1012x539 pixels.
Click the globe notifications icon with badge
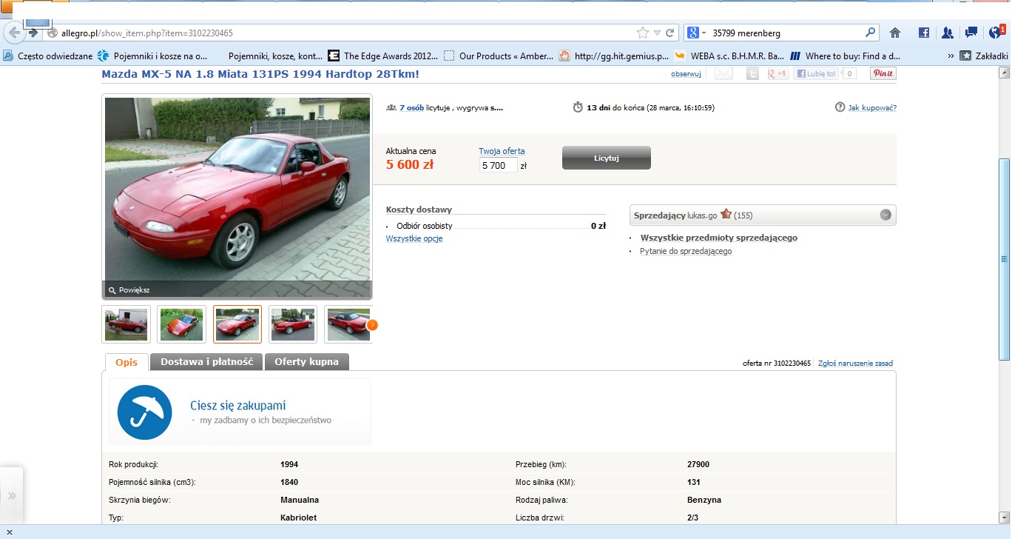[x=997, y=32]
